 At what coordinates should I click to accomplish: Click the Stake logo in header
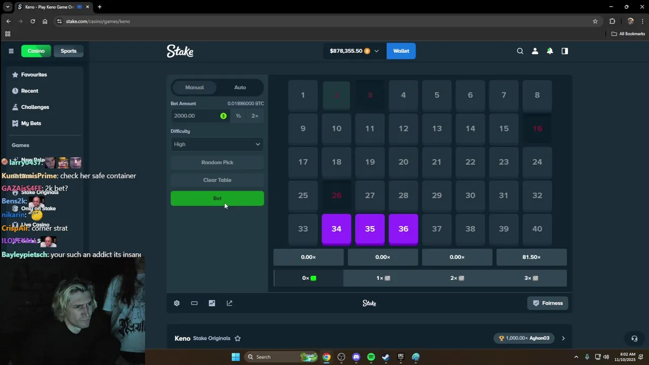coord(180,51)
